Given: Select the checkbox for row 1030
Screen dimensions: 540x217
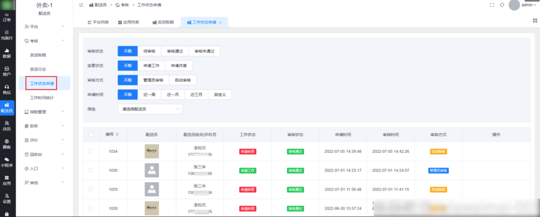Looking at the screenshot, I should 91,171.
